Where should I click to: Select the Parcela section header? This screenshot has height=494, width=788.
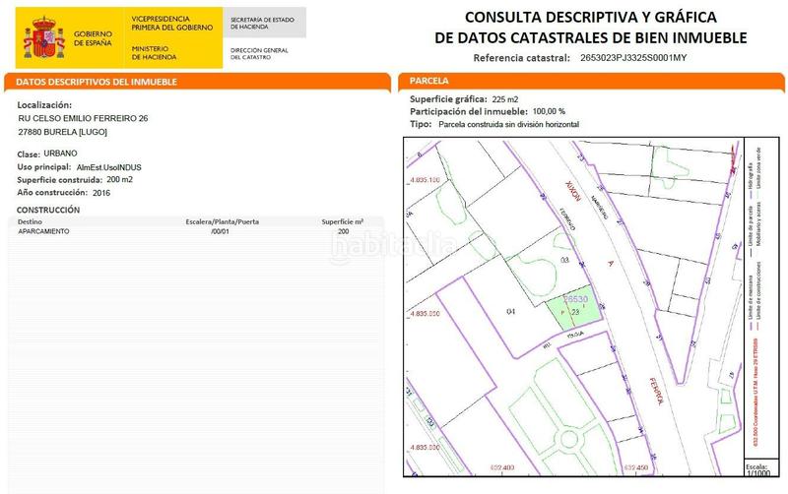(x=430, y=81)
